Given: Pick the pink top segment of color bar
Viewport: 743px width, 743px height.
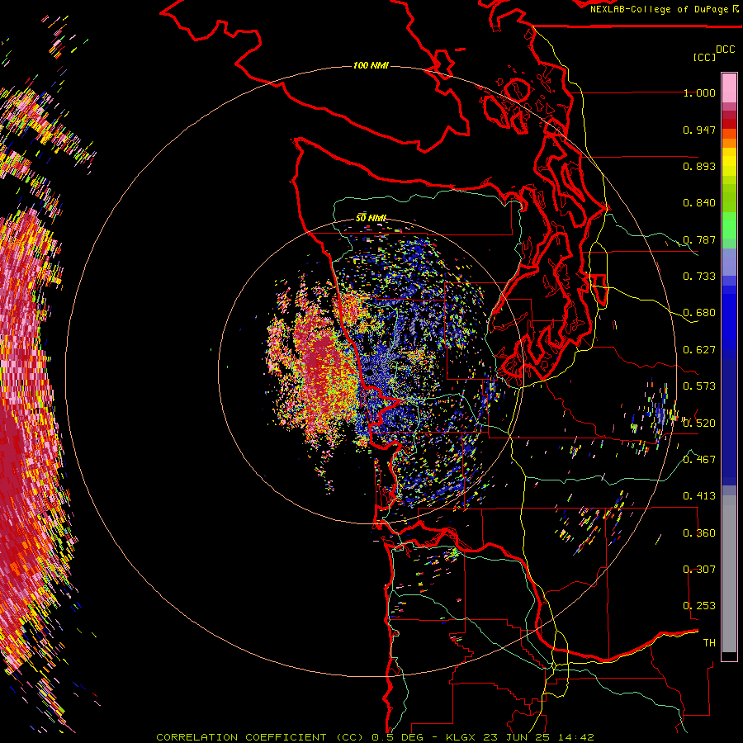Looking at the screenshot, I should 729,88.
